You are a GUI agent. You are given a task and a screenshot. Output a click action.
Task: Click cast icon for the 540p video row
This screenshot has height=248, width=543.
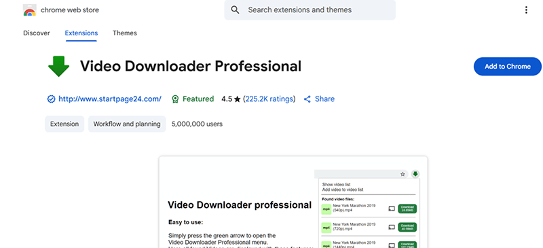click(x=392, y=209)
